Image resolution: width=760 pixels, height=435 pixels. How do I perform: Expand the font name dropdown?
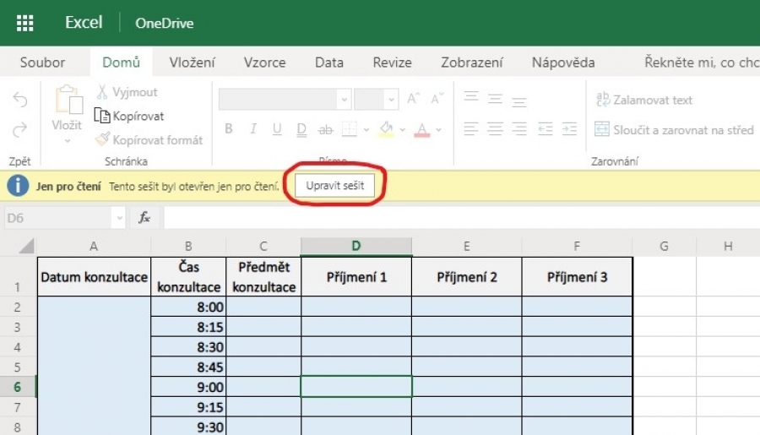pyautogui.click(x=343, y=100)
